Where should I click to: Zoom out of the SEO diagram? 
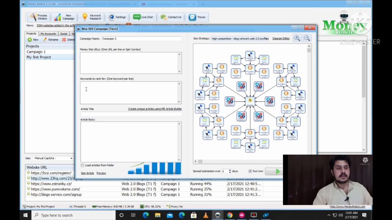(307, 38)
